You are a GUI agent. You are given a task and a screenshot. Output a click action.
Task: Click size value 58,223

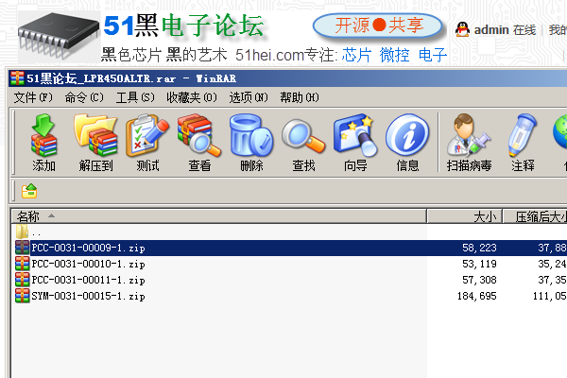coord(479,248)
